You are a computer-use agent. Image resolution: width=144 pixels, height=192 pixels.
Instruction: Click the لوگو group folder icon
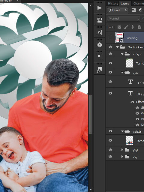point(127,150)
